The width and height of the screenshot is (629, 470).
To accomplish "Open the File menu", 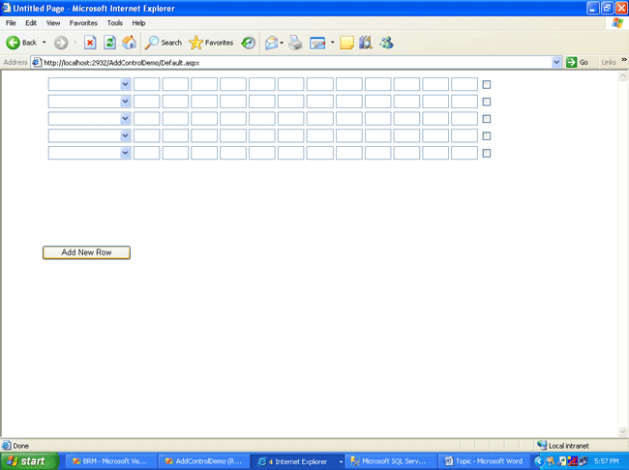I will (11, 23).
